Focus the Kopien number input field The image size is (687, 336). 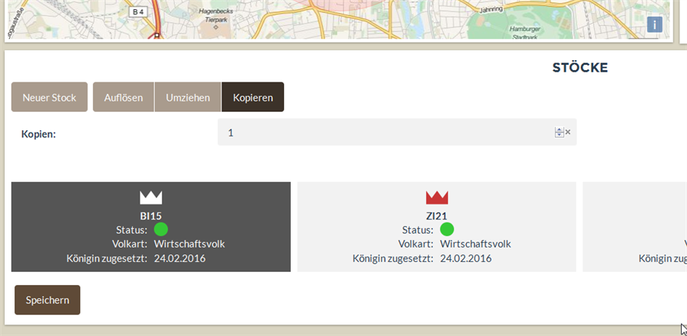pyautogui.click(x=397, y=132)
